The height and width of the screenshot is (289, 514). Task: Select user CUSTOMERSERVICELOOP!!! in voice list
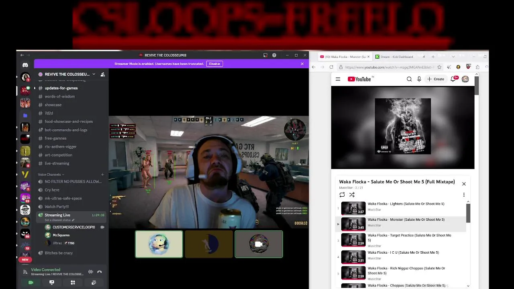[73, 227]
